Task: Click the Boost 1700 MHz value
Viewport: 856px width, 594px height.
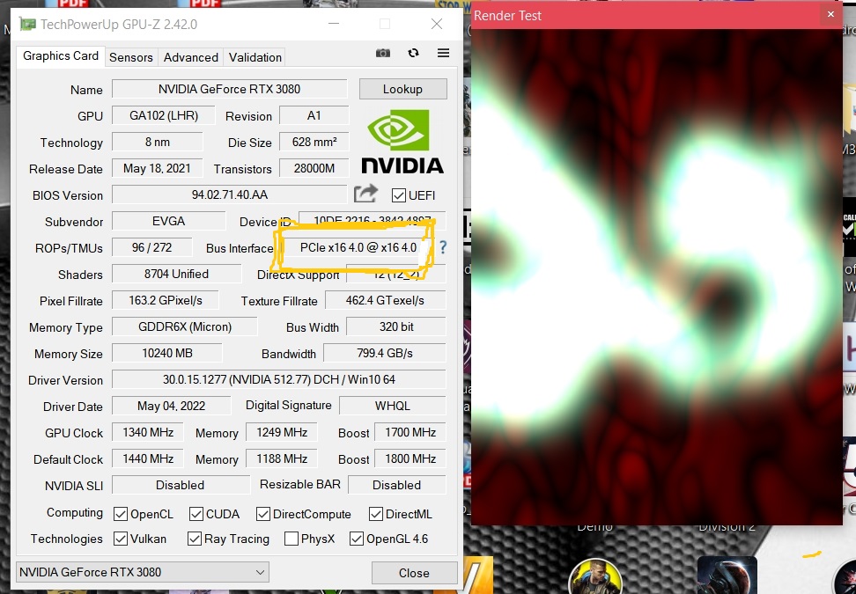Action: pos(410,433)
